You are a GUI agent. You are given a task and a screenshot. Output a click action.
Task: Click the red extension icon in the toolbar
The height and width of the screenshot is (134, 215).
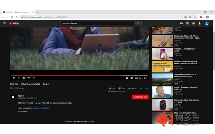click(x=201, y=17)
